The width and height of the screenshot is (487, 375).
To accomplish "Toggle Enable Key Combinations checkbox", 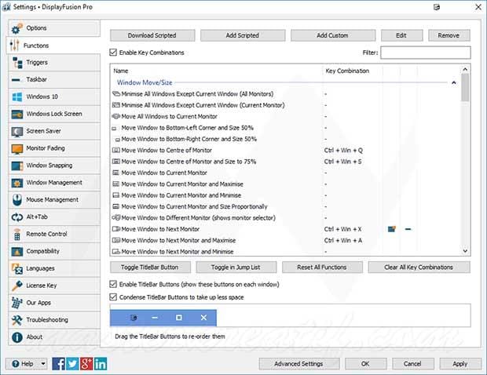I will tap(113, 53).
